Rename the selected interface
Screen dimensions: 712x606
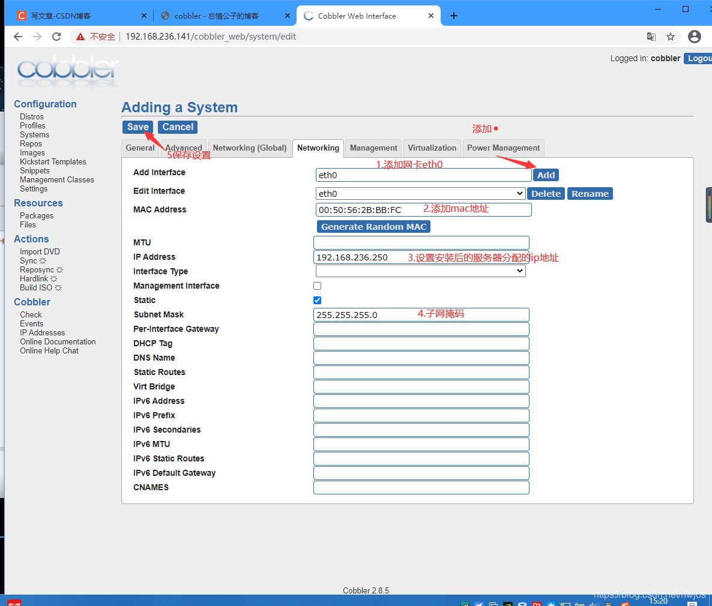(x=590, y=194)
